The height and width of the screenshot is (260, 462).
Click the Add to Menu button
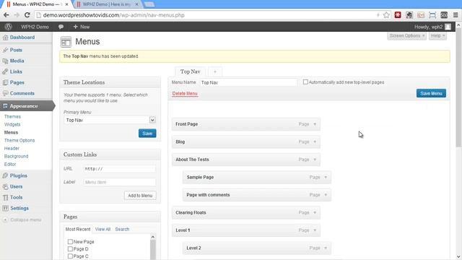(140, 196)
